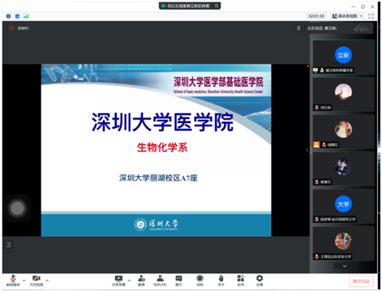The image size is (382, 292).
Task: Open the share screen icon
Action: 118,281
